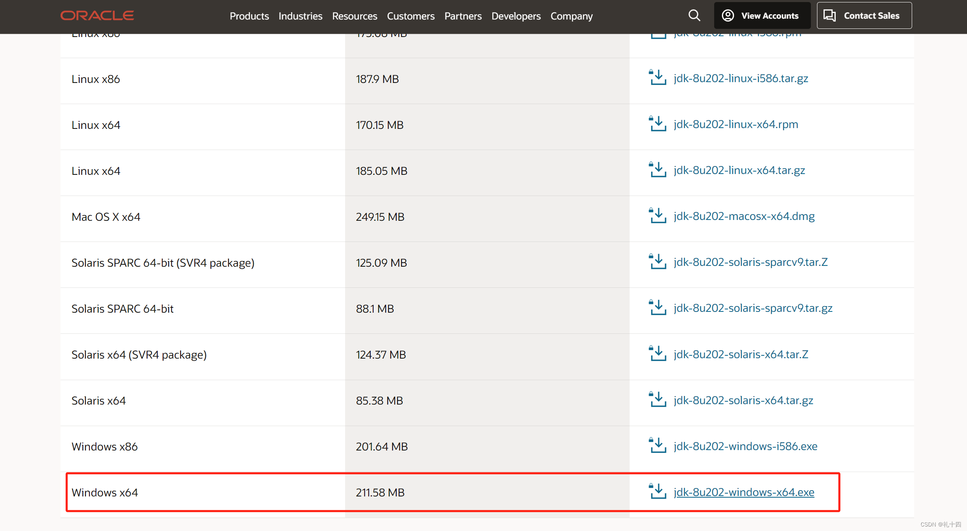Open the Resources menu
The width and height of the screenshot is (967, 531).
(x=354, y=16)
